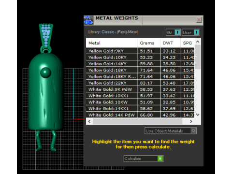Click the horizontal scrollbar thumb
The width and height of the screenshot is (232, 174).
[137, 121]
